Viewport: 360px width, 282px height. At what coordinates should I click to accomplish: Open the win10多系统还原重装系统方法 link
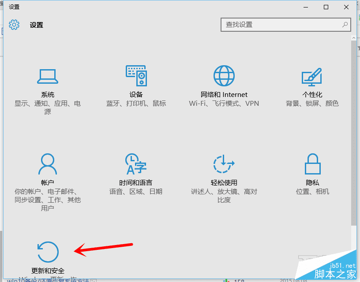click(x=49, y=279)
